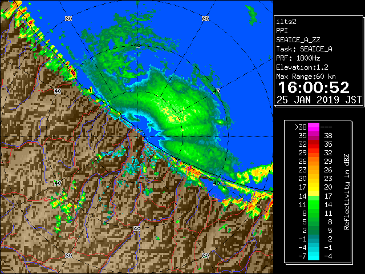
Task: Pick the magenta swatch topping the legend
Action: pyautogui.click(x=314, y=127)
